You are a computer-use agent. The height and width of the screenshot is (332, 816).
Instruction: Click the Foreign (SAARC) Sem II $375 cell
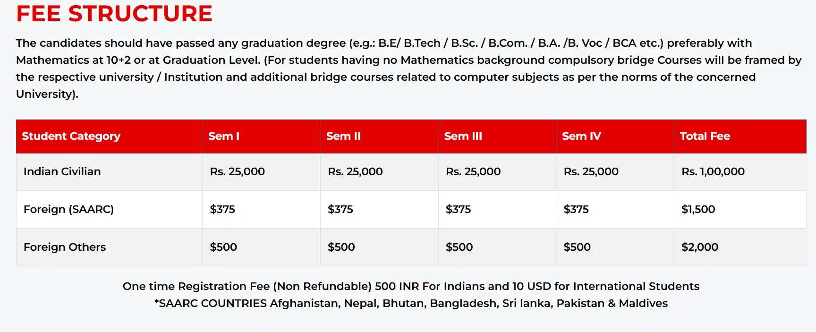(x=340, y=209)
